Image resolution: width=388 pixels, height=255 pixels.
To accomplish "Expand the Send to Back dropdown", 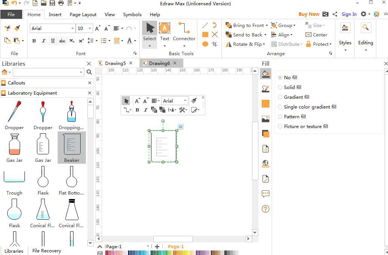I will coord(265,35).
